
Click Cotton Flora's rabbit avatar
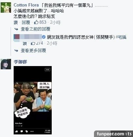6,7
